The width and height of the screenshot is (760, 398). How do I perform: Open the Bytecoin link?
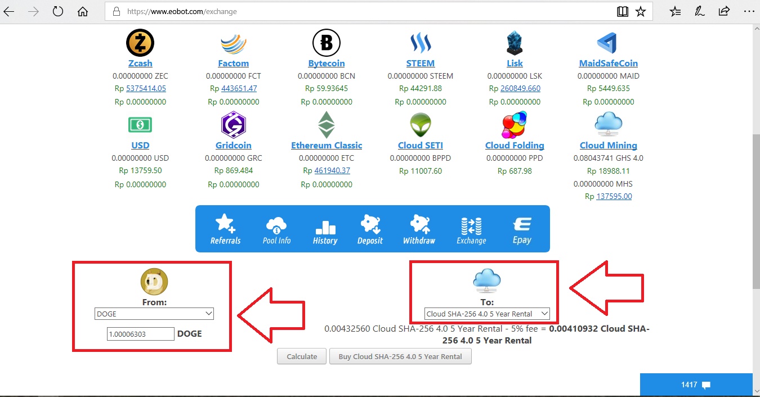click(x=327, y=64)
